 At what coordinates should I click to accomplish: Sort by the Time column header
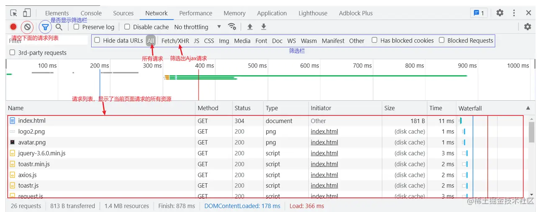coord(441,108)
